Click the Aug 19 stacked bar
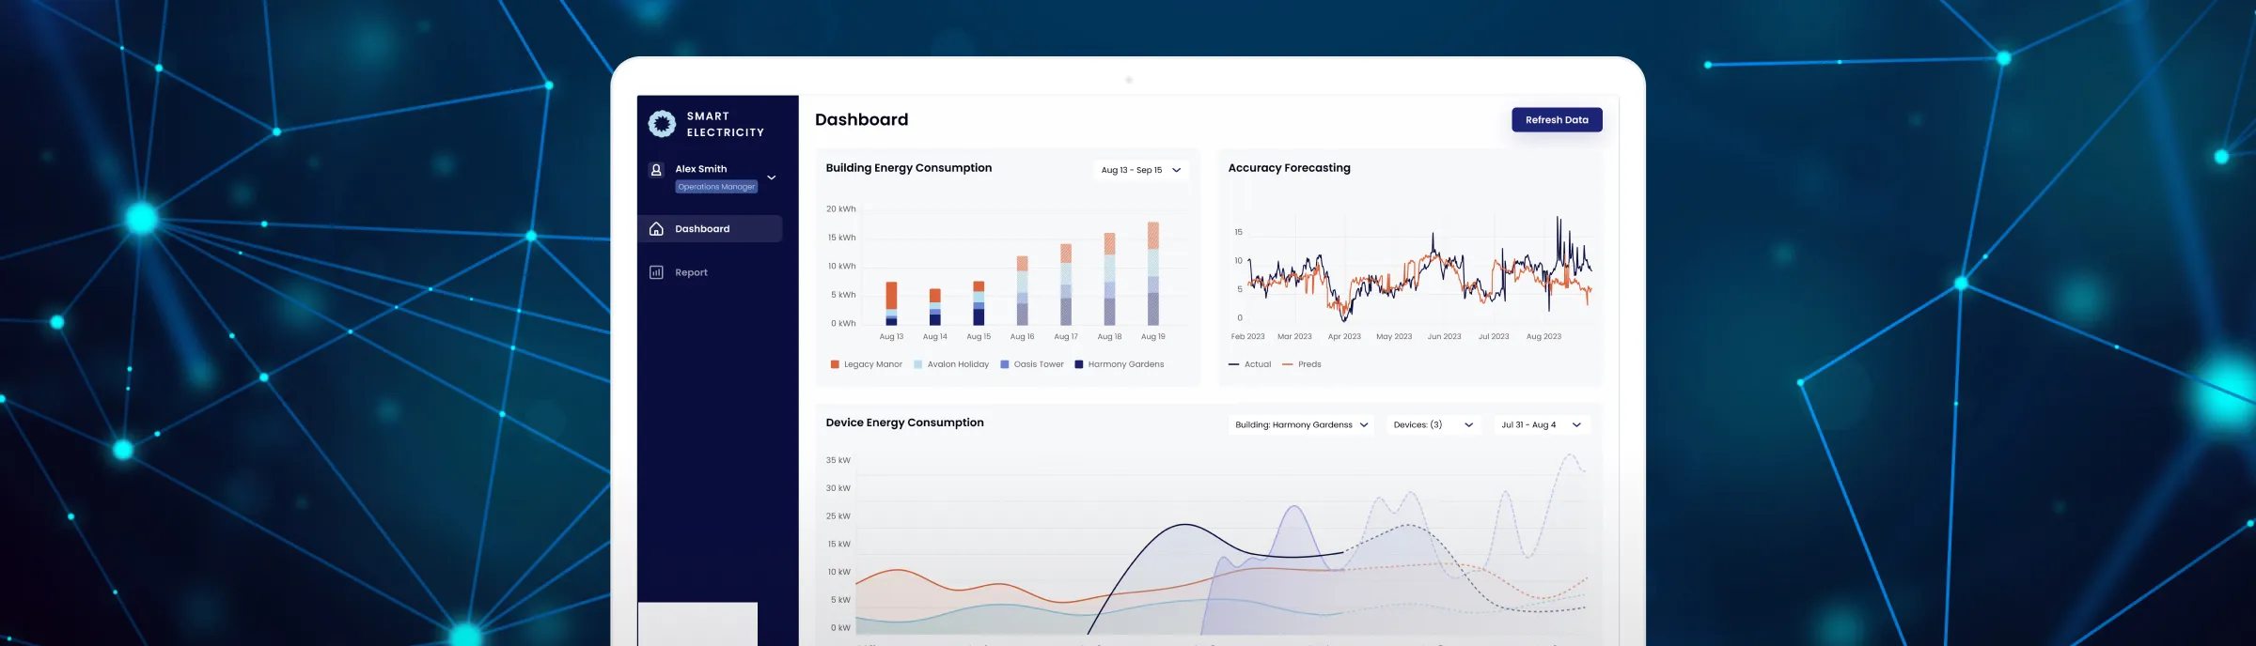Viewport: 2256px width, 646px height. click(x=1153, y=273)
